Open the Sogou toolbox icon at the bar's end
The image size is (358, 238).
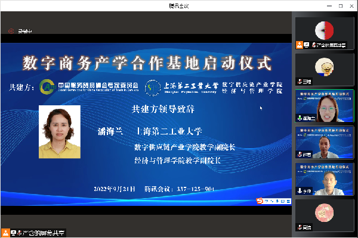coord(288,201)
